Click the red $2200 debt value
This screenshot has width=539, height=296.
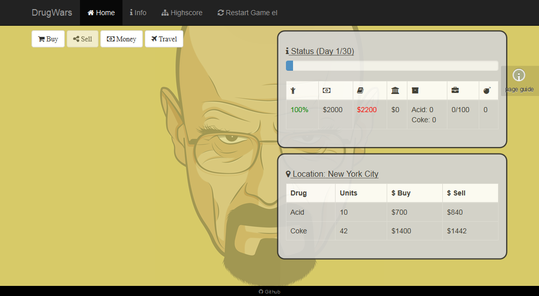point(367,110)
